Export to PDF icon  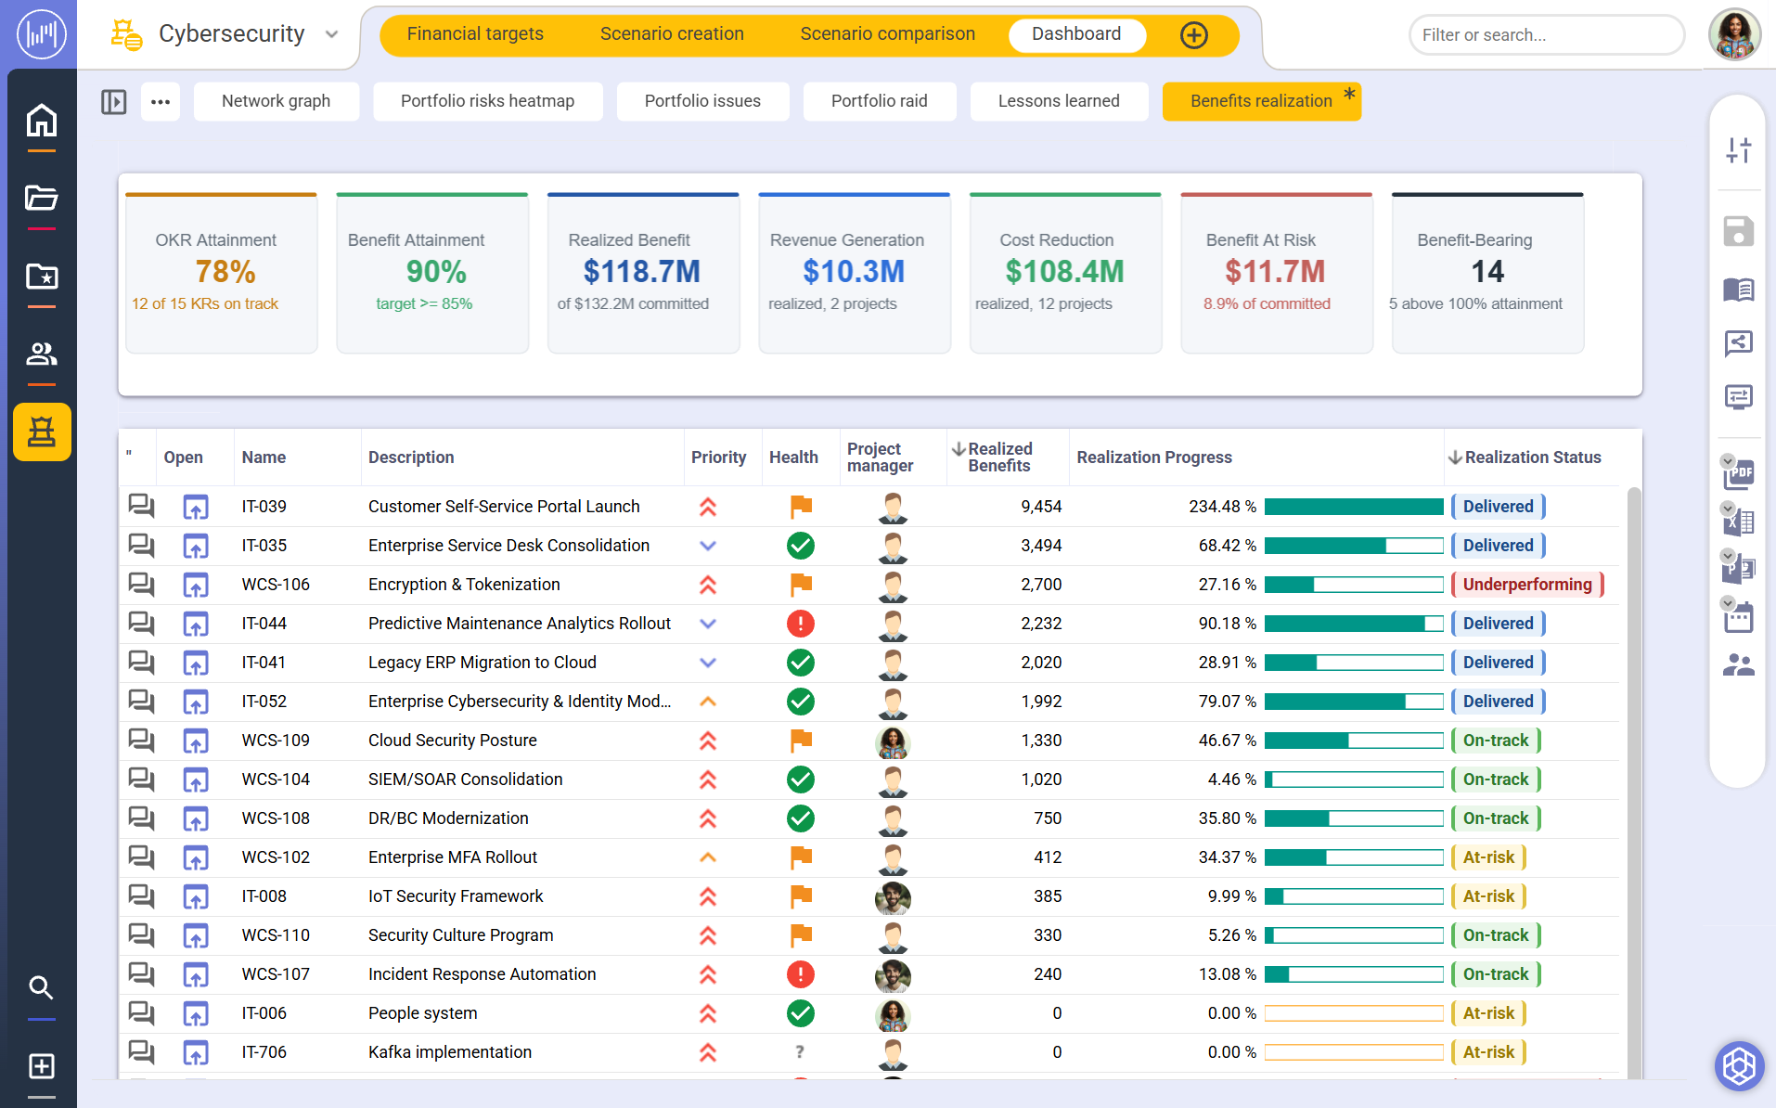click(1738, 473)
